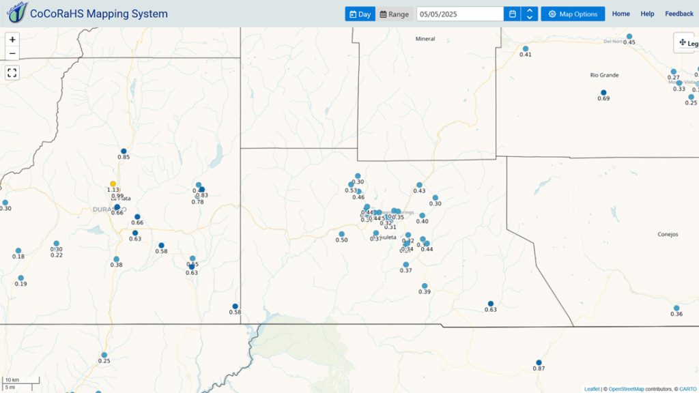699x393 pixels.
Task: Open the CARTO attribution link
Action: coord(688,389)
